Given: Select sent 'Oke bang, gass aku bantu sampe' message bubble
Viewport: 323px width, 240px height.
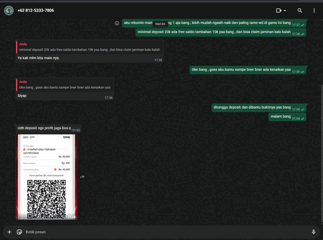Looking at the screenshot, I should [248, 70].
